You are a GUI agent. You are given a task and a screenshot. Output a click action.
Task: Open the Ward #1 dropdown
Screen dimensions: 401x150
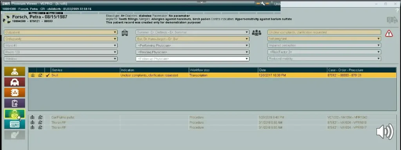(61, 46)
